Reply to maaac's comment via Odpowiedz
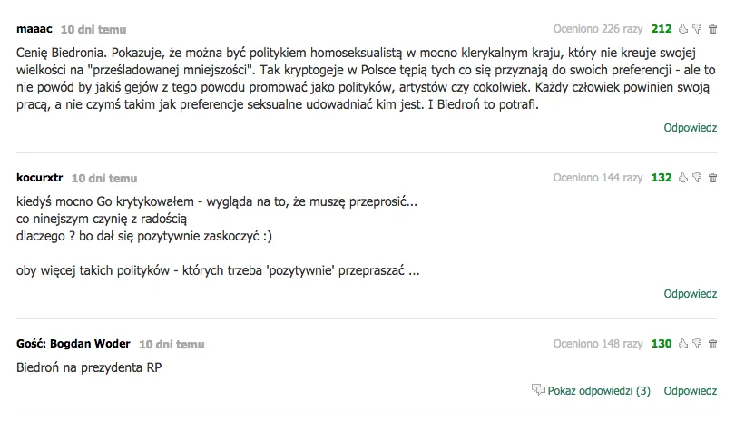This screenshot has height=421, width=735. [690, 128]
